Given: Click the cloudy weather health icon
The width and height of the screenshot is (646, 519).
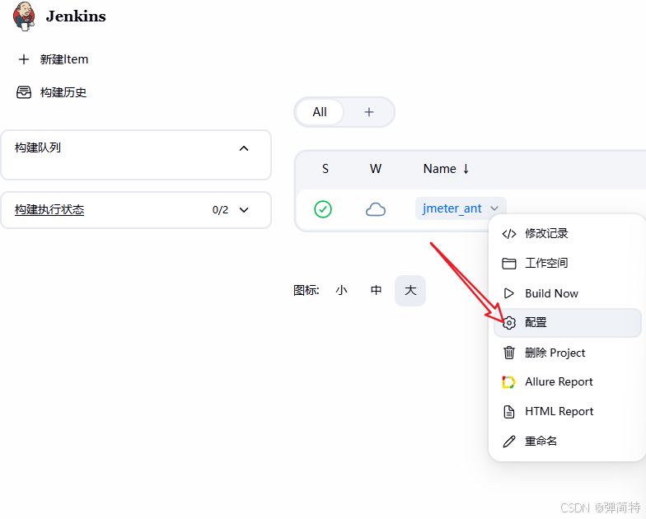Looking at the screenshot, I should pyautogui.click(x=376, y=209).
